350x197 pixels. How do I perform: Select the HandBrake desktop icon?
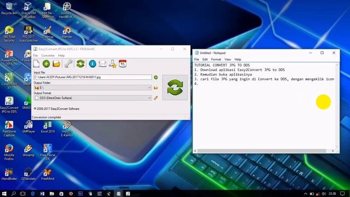point(9,174)
